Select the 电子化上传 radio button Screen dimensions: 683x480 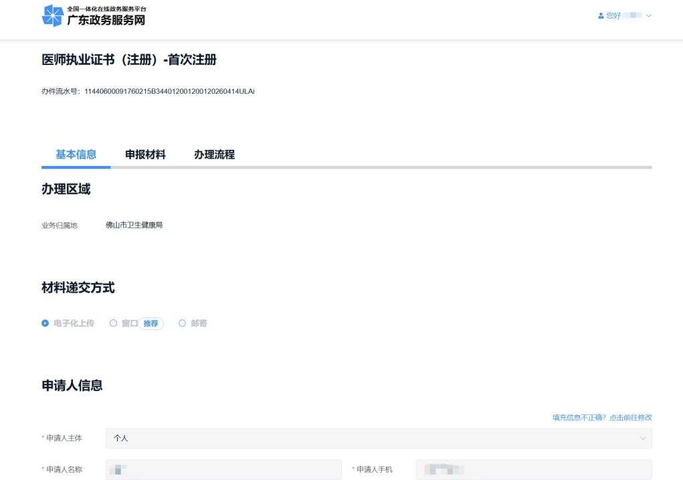tap(45, 323)
